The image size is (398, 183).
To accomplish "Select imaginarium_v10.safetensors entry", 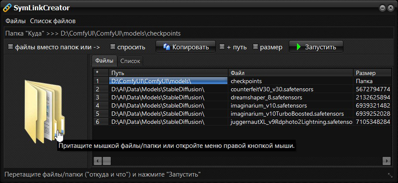I will 291,105.
